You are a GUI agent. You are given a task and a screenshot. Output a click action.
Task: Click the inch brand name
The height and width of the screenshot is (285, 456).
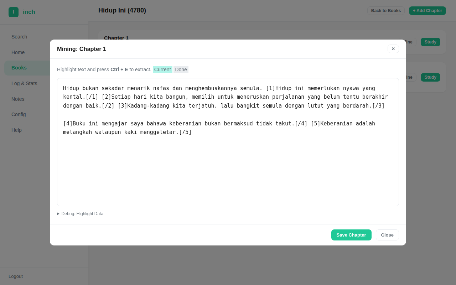pos(29,12)
